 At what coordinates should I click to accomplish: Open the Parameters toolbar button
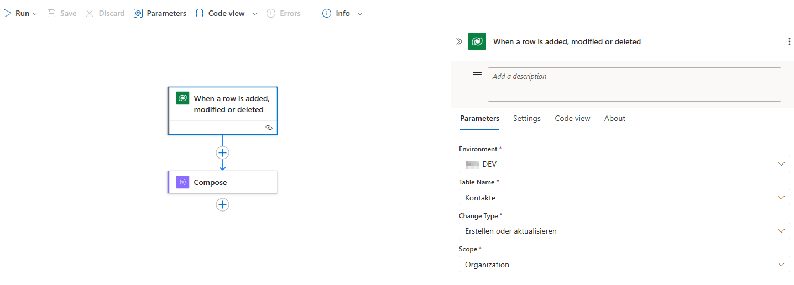pyautogui.click(x=160, y=13)
